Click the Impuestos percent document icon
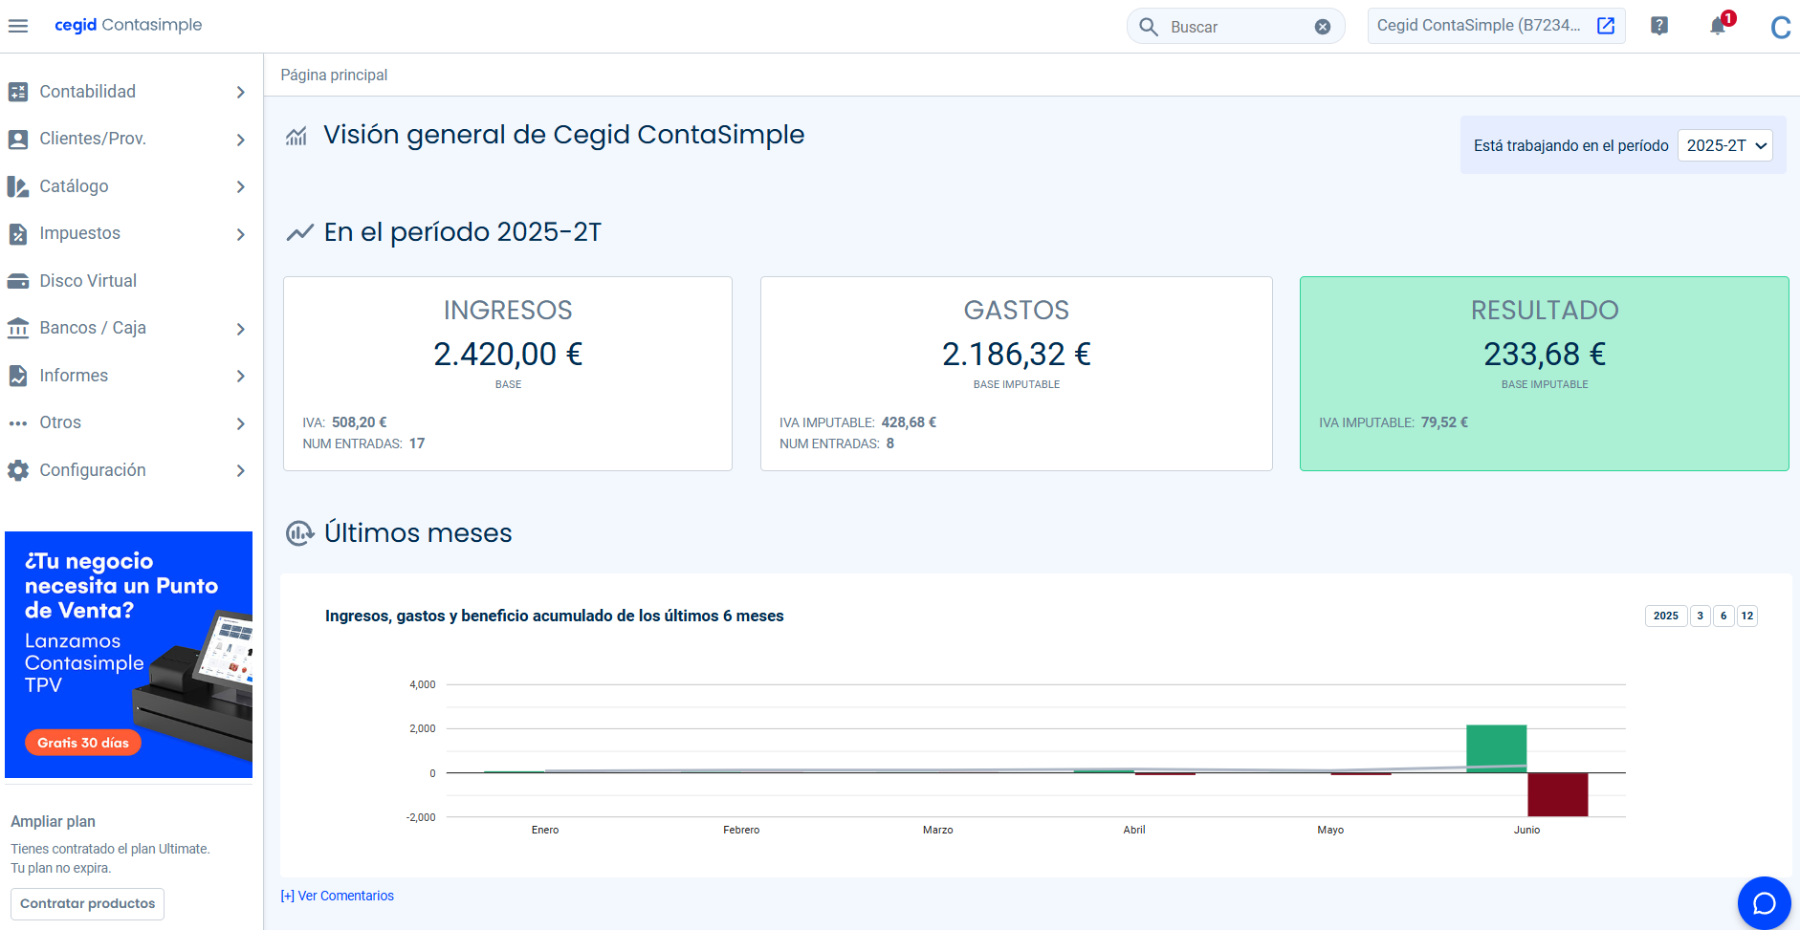1800x930 pixels. 18,234
